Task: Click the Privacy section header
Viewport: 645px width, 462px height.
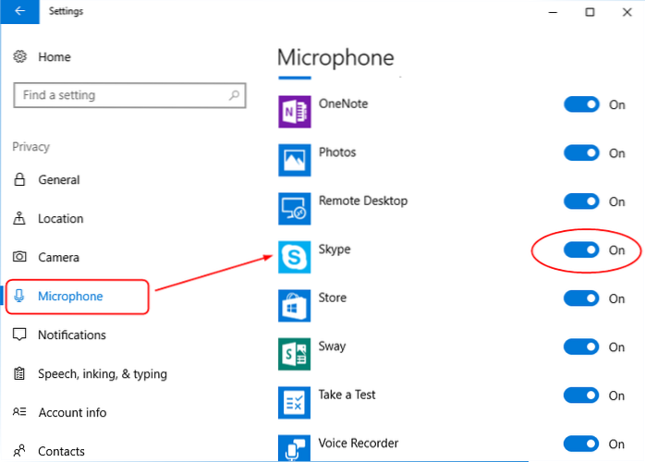Action: 30,147
